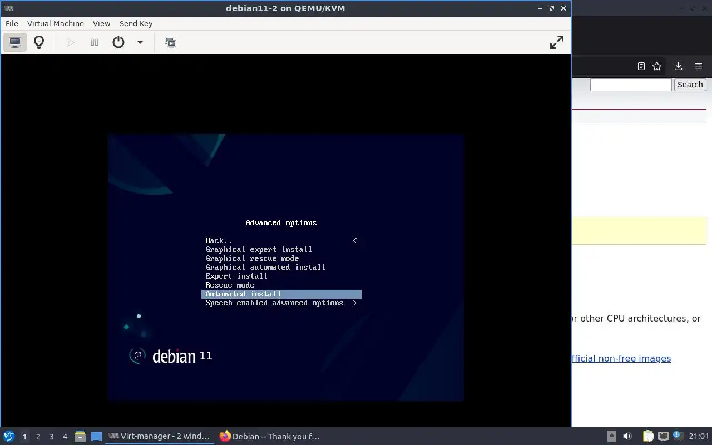The height and width of the screenshot is (445, 712).
Task: Open the official non-free images link
Action: (x=621, y=358)
